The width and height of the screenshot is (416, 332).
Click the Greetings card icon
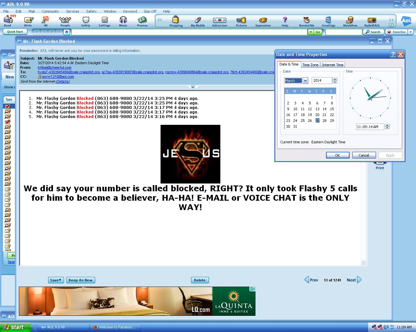pos(328,21)
